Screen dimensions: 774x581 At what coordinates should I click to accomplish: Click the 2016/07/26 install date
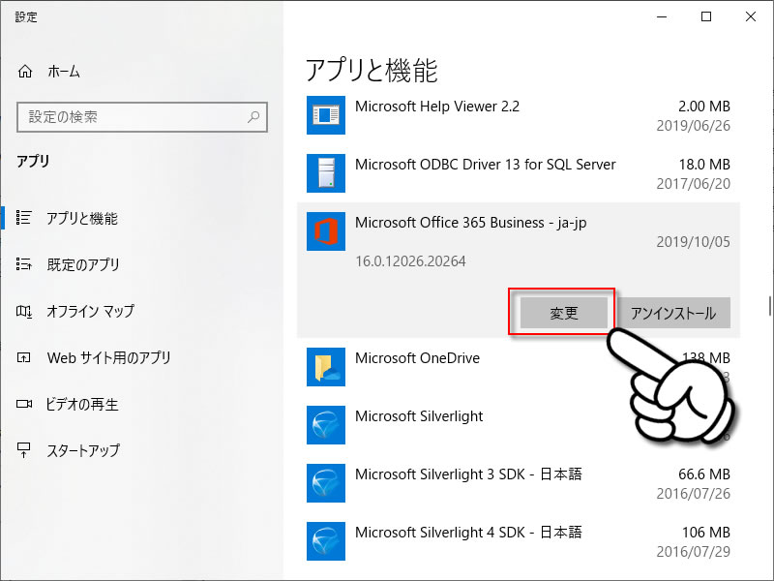(693, 494)
